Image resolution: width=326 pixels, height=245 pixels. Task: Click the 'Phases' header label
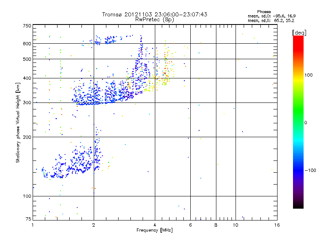click(x=264, y=12)
